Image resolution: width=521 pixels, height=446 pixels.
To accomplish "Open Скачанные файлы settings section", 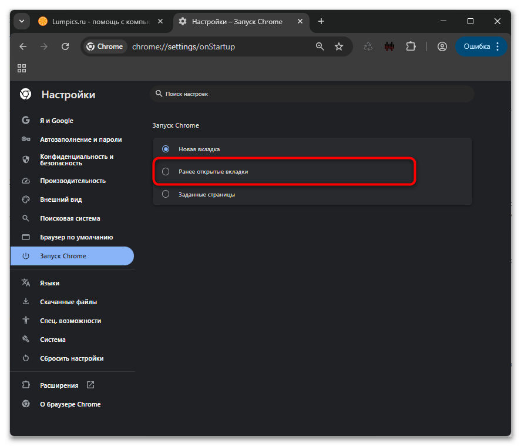I will (72, 302).
